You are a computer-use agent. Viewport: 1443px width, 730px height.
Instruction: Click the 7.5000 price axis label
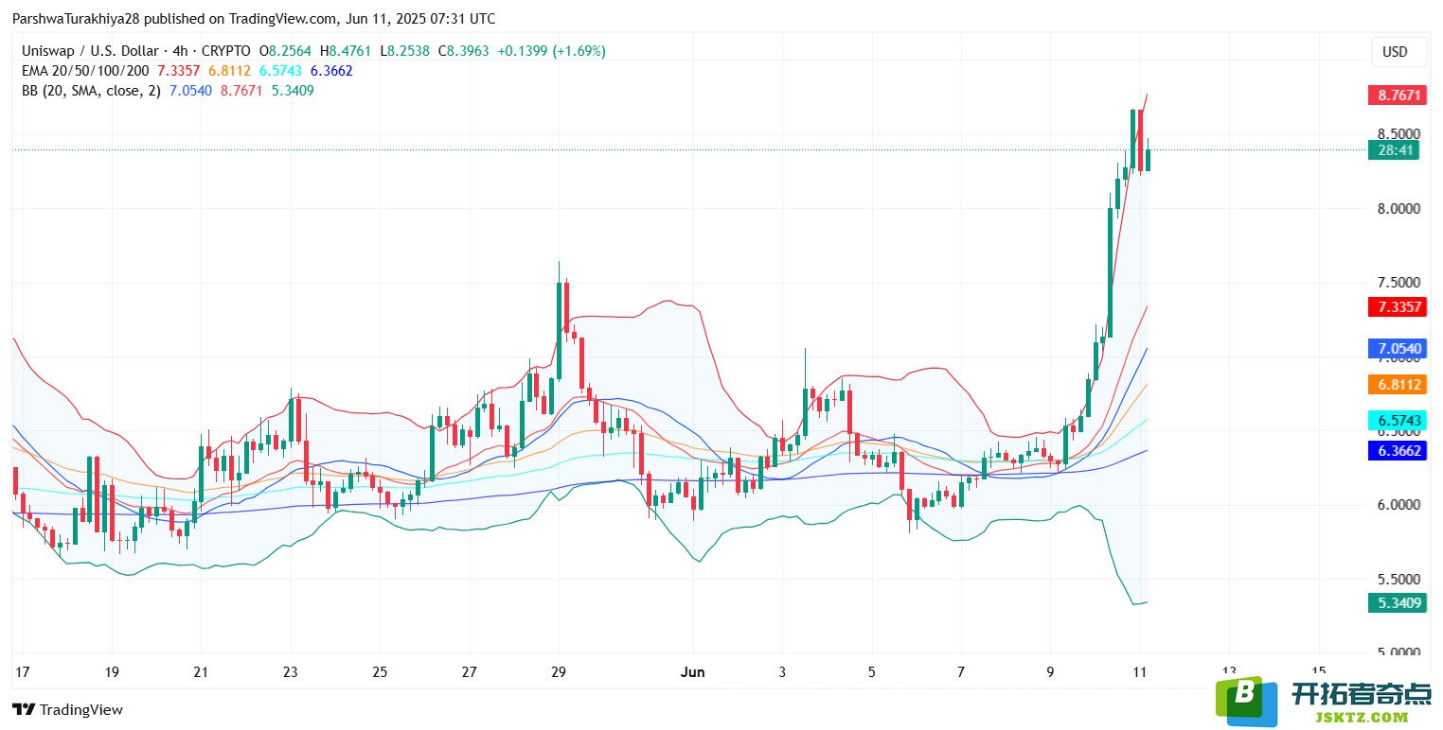pos(1399,283)
